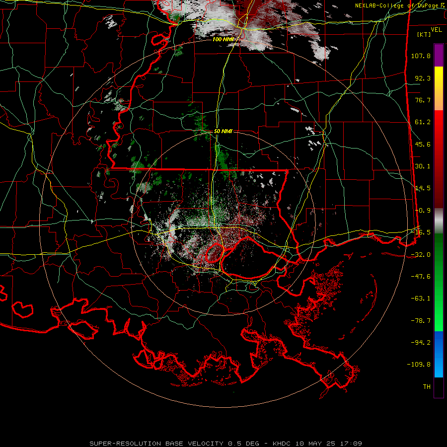Click the -78.7 legend value
The width and height of the screenshot is (447, 447).
tap(421, 321)
